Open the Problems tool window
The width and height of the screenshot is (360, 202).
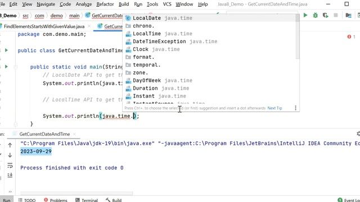(x=55, y=200)
